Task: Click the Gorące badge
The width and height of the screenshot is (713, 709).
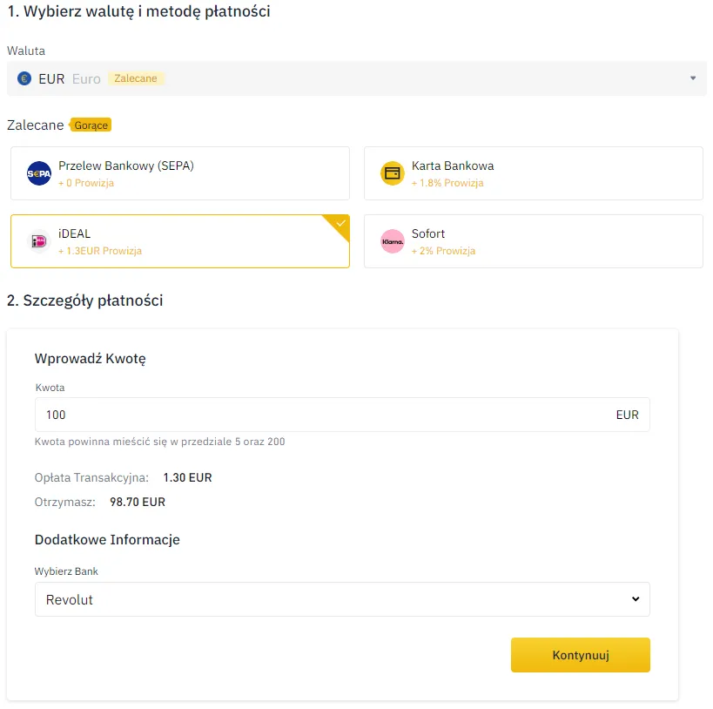Action: (x=91, y=125)
